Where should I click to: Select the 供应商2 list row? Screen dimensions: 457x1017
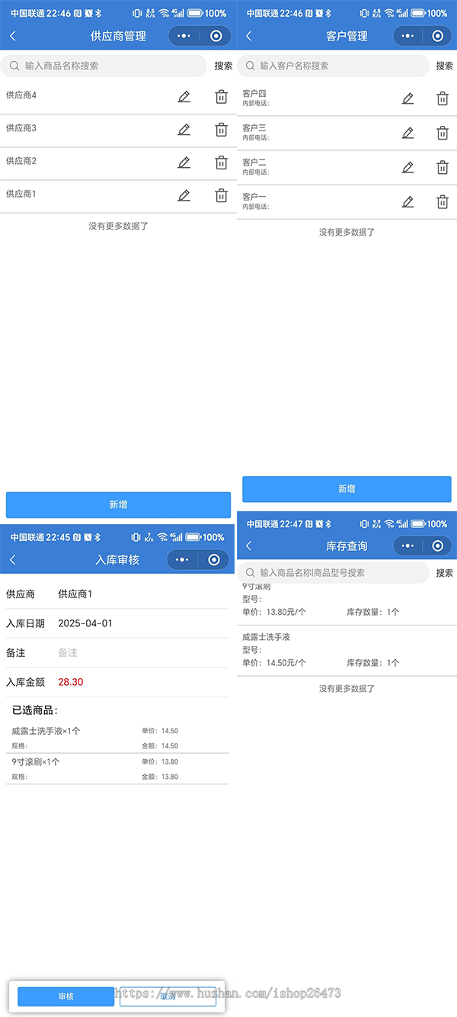(118, 163)
